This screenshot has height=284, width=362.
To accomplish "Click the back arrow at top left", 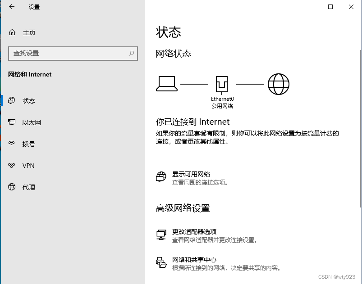I will 11,7.
